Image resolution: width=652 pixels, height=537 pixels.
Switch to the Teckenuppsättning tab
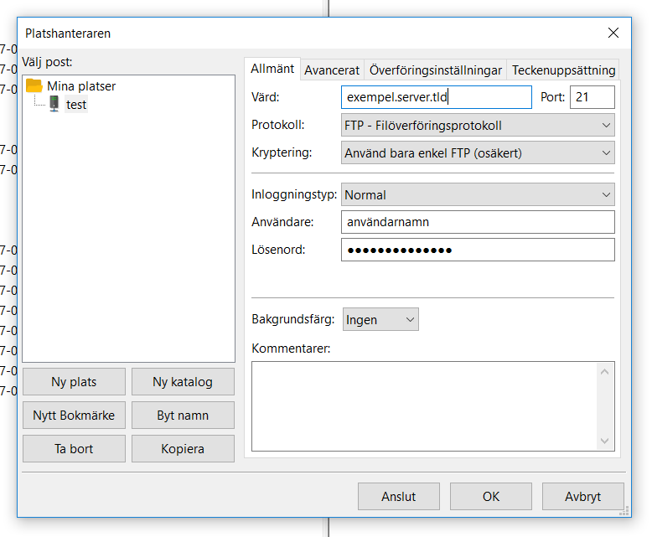tap(563, 70)
